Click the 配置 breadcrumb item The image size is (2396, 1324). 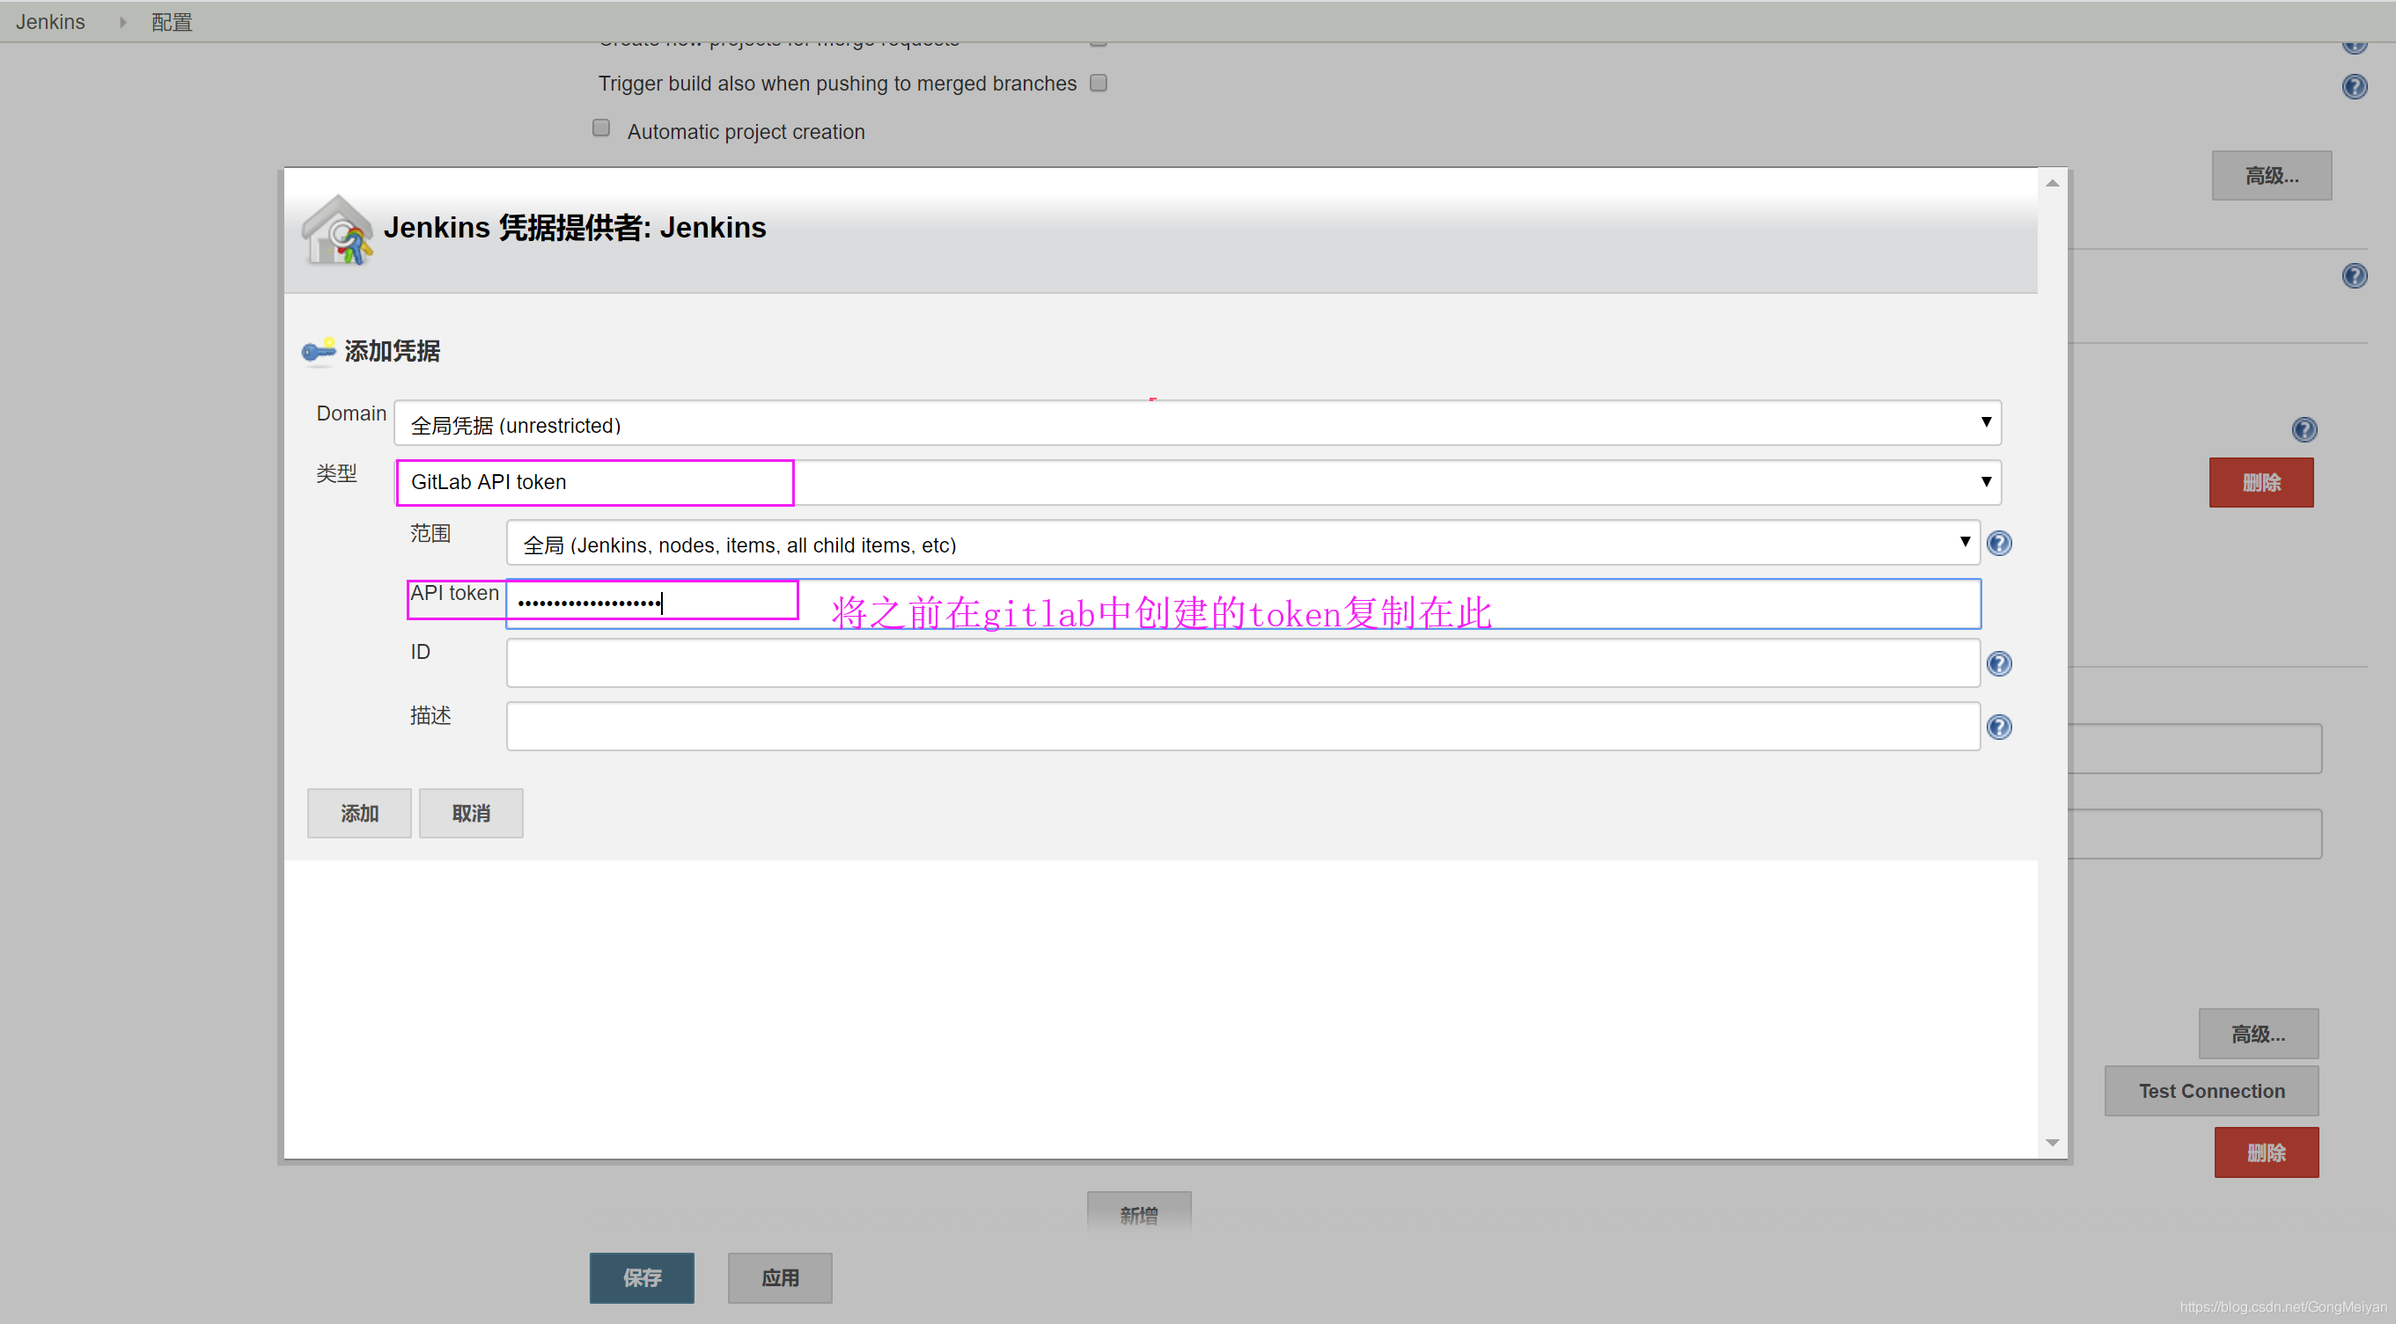(x=171, y=21)
